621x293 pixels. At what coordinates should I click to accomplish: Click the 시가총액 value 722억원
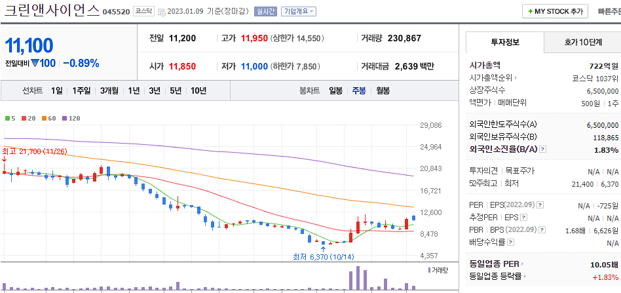(603, 66)
